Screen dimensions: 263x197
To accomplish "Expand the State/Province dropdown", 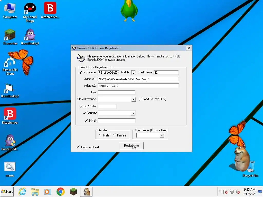I will pyautogui.click(x=134, y=99).
